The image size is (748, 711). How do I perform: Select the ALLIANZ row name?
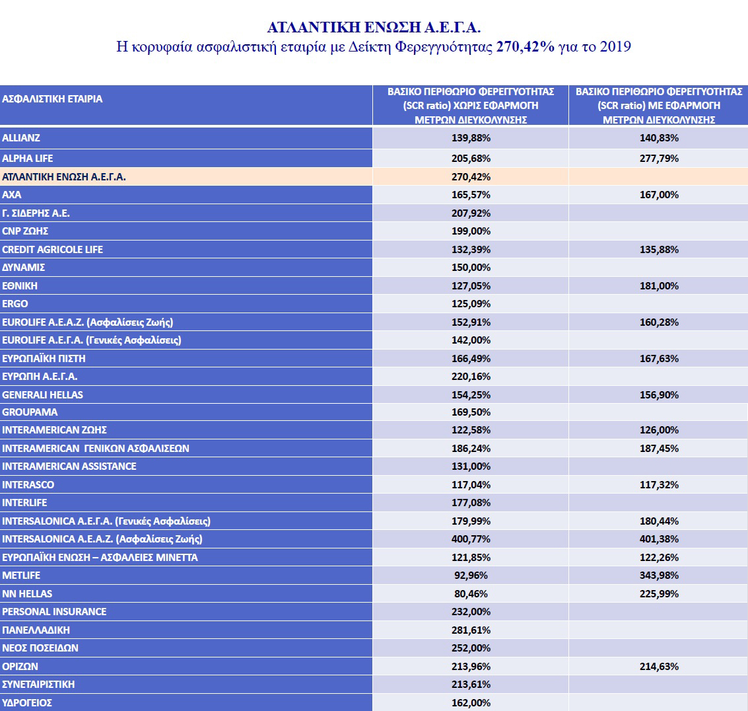point(21,138)
